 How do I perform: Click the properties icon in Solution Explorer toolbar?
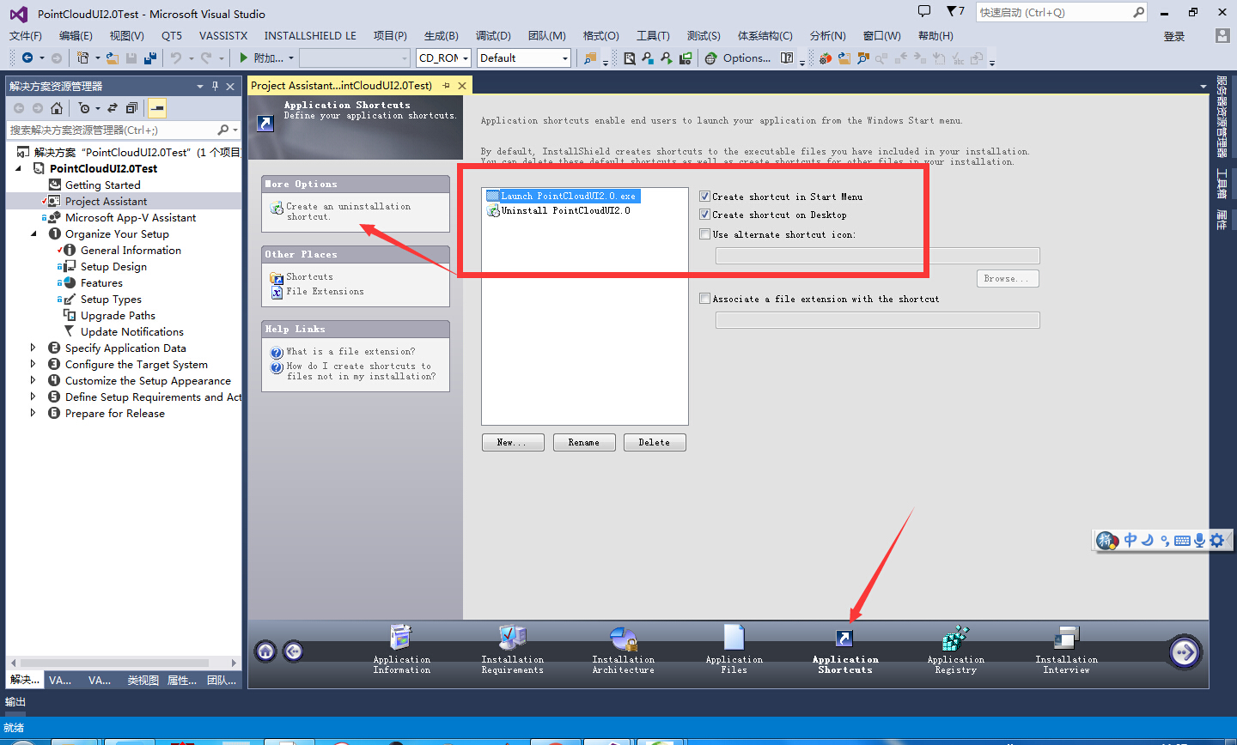pyautogui.click(x=156, y=108)
